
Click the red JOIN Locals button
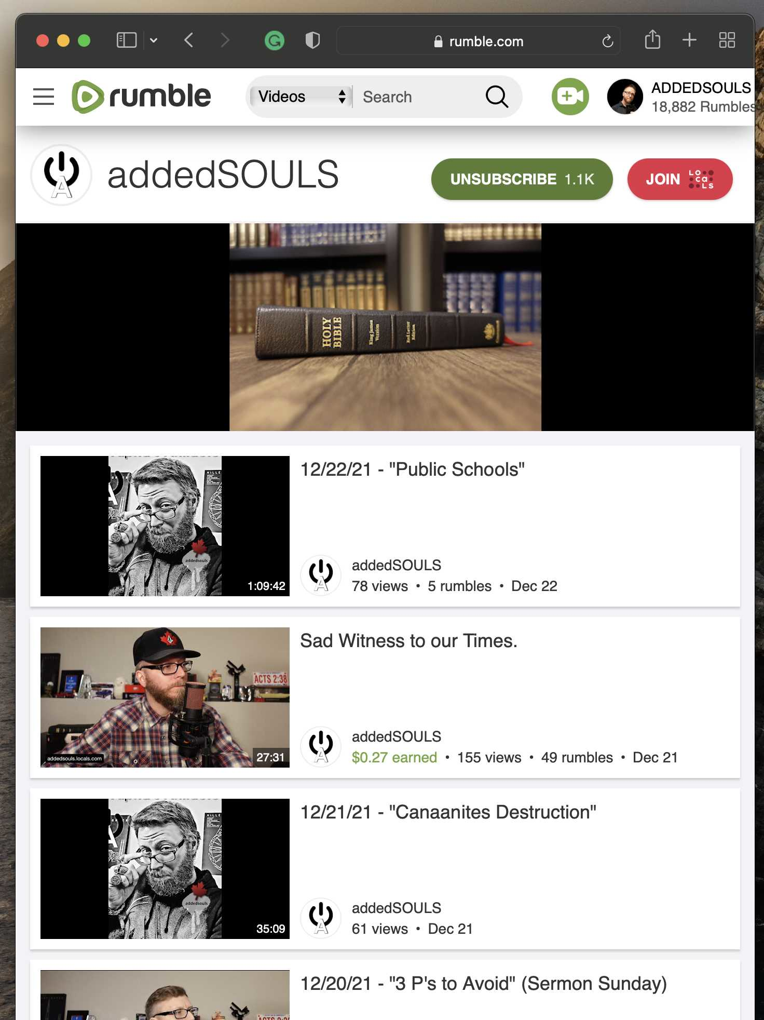click(680, 179)
